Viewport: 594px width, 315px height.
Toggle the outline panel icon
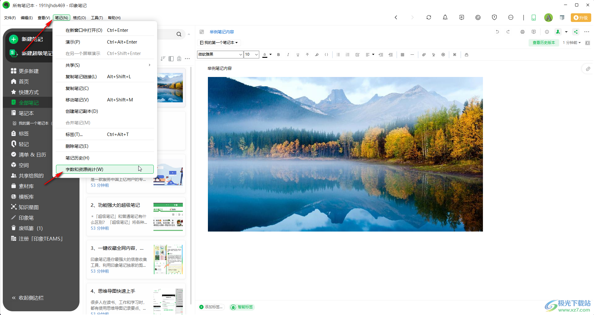coord(588,43)
